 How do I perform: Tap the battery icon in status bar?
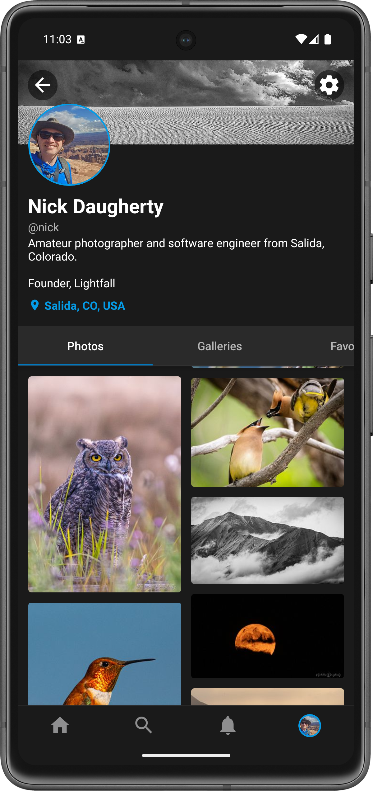click(328, 39)
